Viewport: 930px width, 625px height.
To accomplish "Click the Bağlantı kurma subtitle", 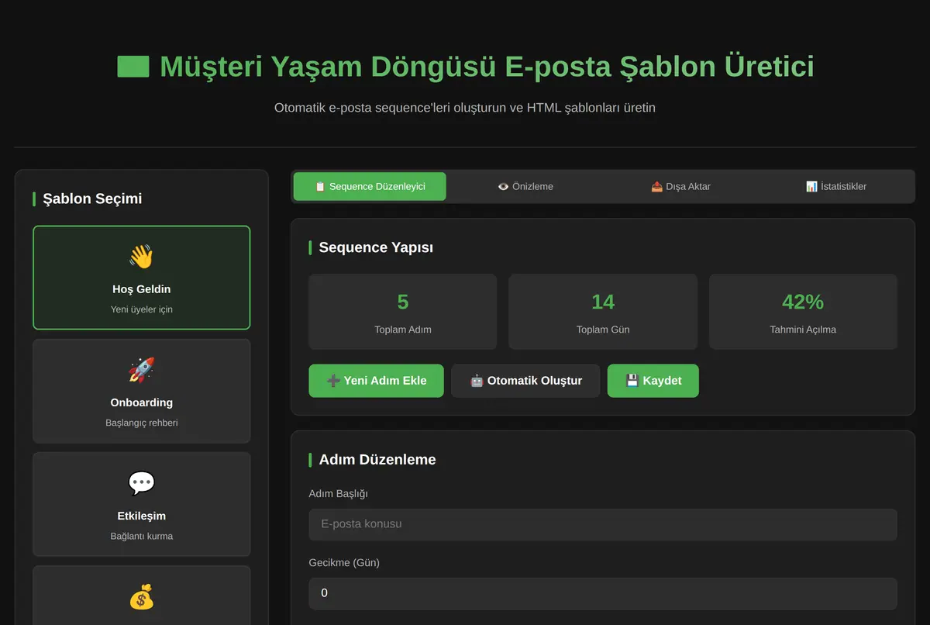I will (x=142, y=536).
